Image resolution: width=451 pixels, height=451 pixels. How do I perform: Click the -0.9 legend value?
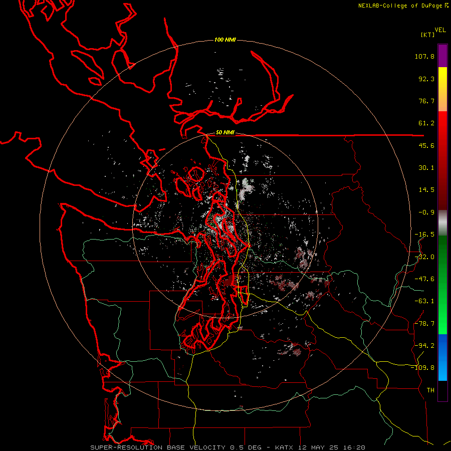(x=426, y=212)
